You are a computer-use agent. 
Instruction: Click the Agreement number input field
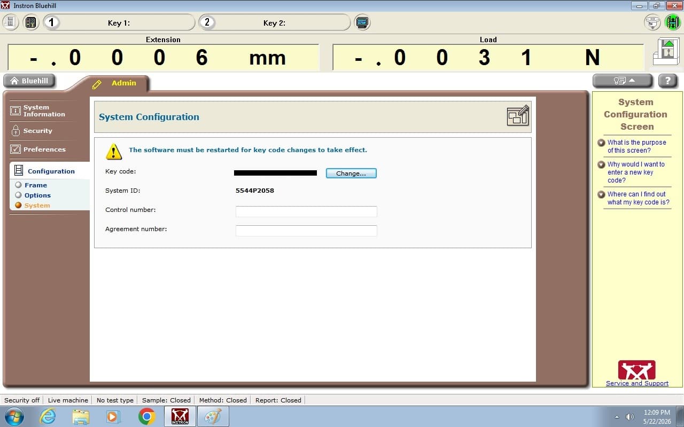[306, 231]
